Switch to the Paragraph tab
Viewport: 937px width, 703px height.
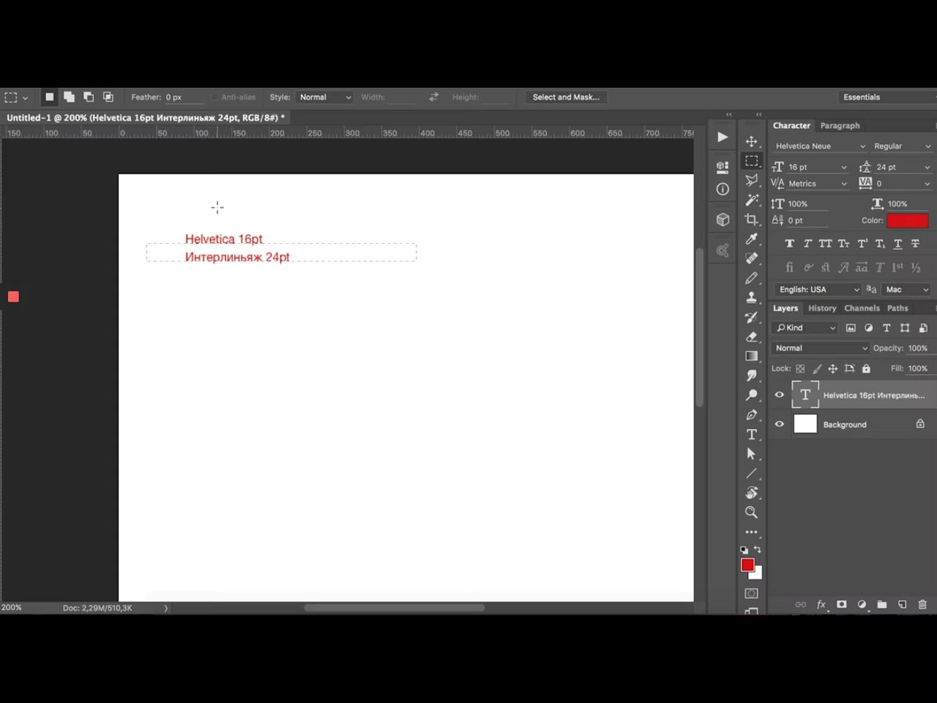(x=840, y=125)
